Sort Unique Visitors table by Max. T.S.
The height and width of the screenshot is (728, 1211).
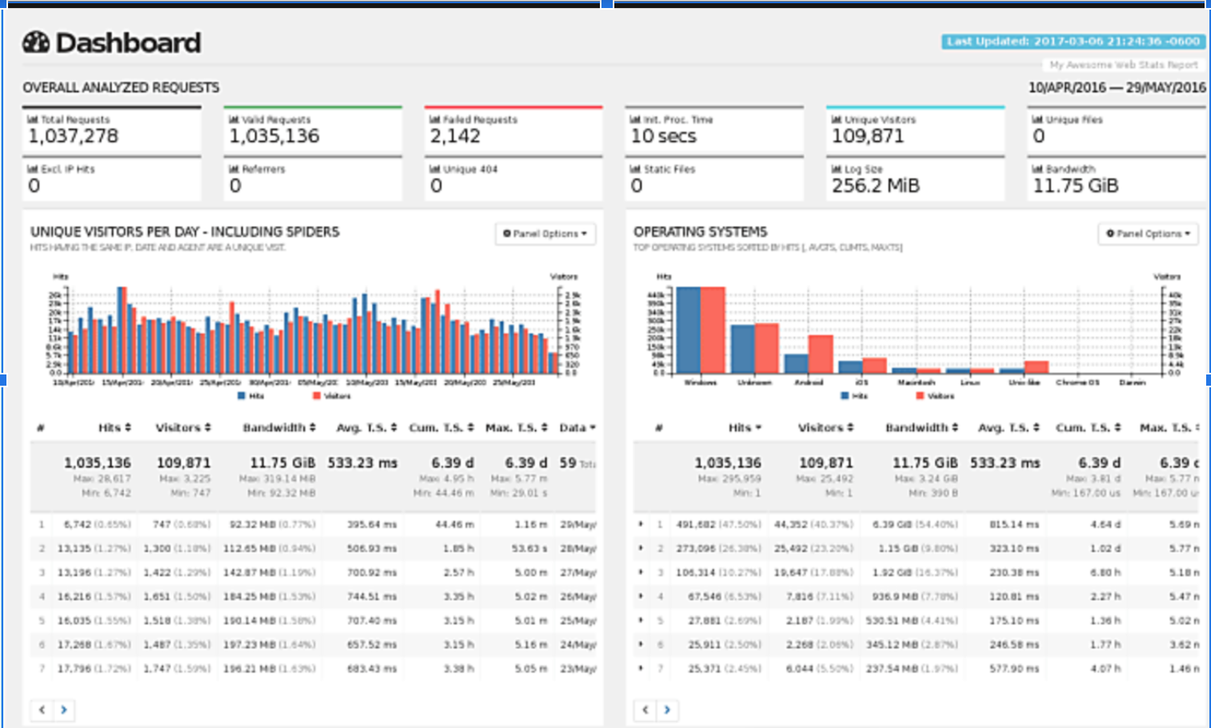[516, 427]
